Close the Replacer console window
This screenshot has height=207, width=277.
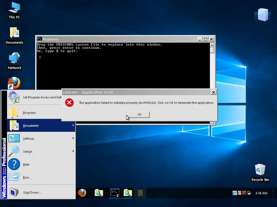(x=212, y=39)
